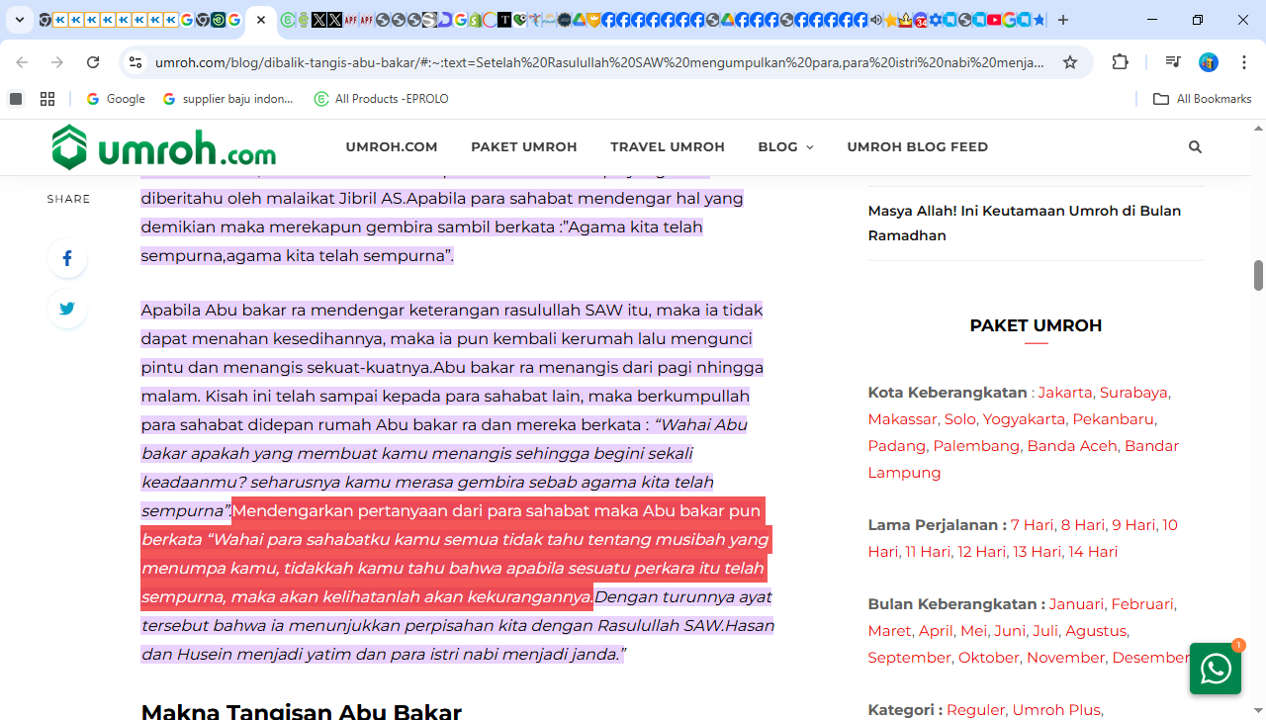Open the Chrome three-dot menu
Screen dimensions: 1266x720
(1244, 61)
